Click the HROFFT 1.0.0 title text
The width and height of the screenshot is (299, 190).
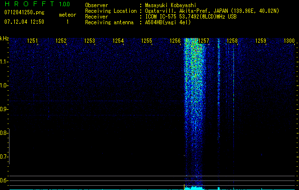coord(37,4)
